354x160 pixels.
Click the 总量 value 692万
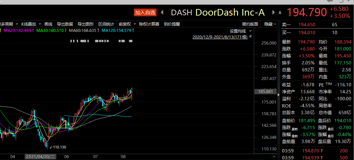pyautogui.click(x=308, y=70)
